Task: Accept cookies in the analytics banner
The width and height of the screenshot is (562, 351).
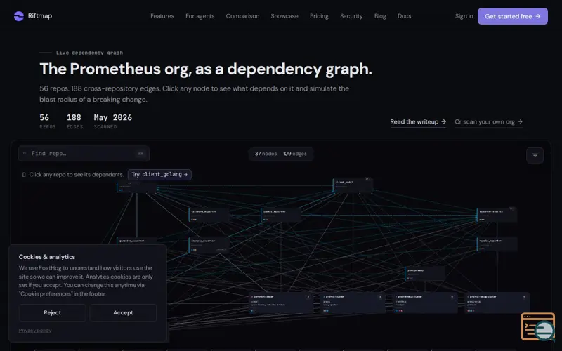Action: (x=123, y=312)
